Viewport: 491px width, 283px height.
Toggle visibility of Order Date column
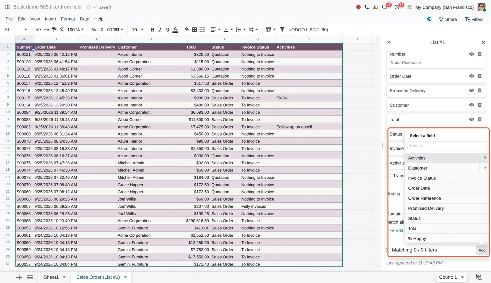tap(471, 76)
